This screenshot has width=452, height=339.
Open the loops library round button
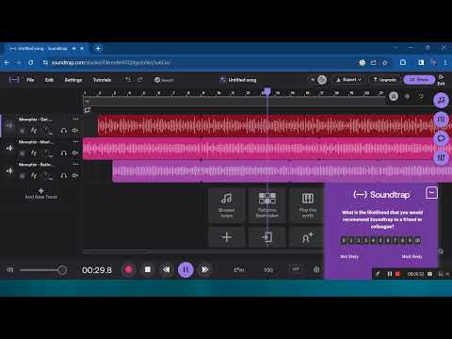click(441, 101)
